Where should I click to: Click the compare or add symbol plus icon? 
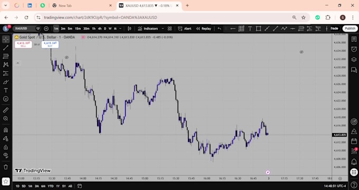pyautogui.click(x=46, y=28)
